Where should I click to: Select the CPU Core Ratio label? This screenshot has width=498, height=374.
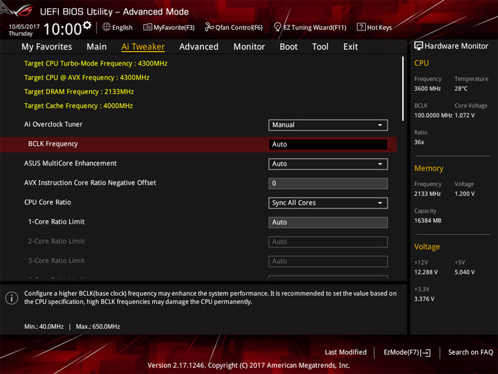pos(47,202)
